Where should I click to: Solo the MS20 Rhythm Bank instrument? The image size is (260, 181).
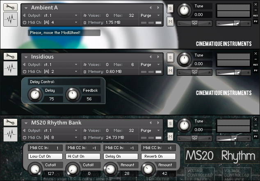tap(170, 123)
